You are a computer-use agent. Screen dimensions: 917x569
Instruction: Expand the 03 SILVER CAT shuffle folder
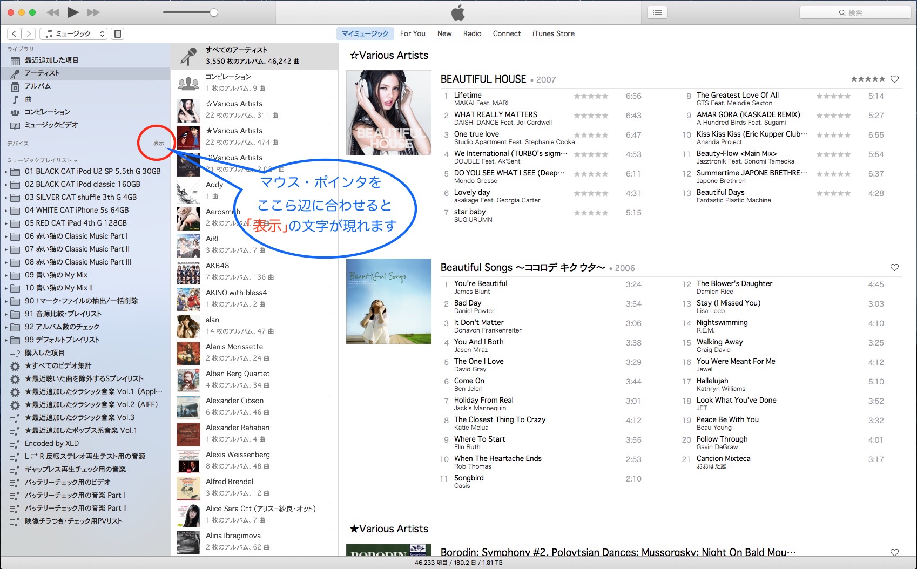(6, 198)
